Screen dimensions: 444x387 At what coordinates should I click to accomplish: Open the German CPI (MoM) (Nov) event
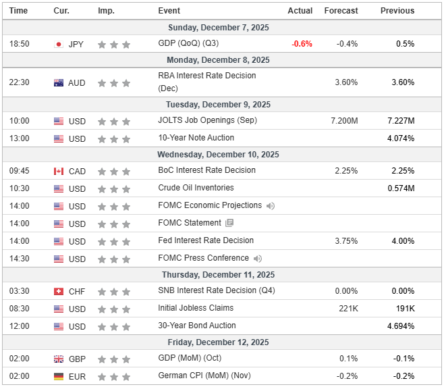(x=204, y=376)
